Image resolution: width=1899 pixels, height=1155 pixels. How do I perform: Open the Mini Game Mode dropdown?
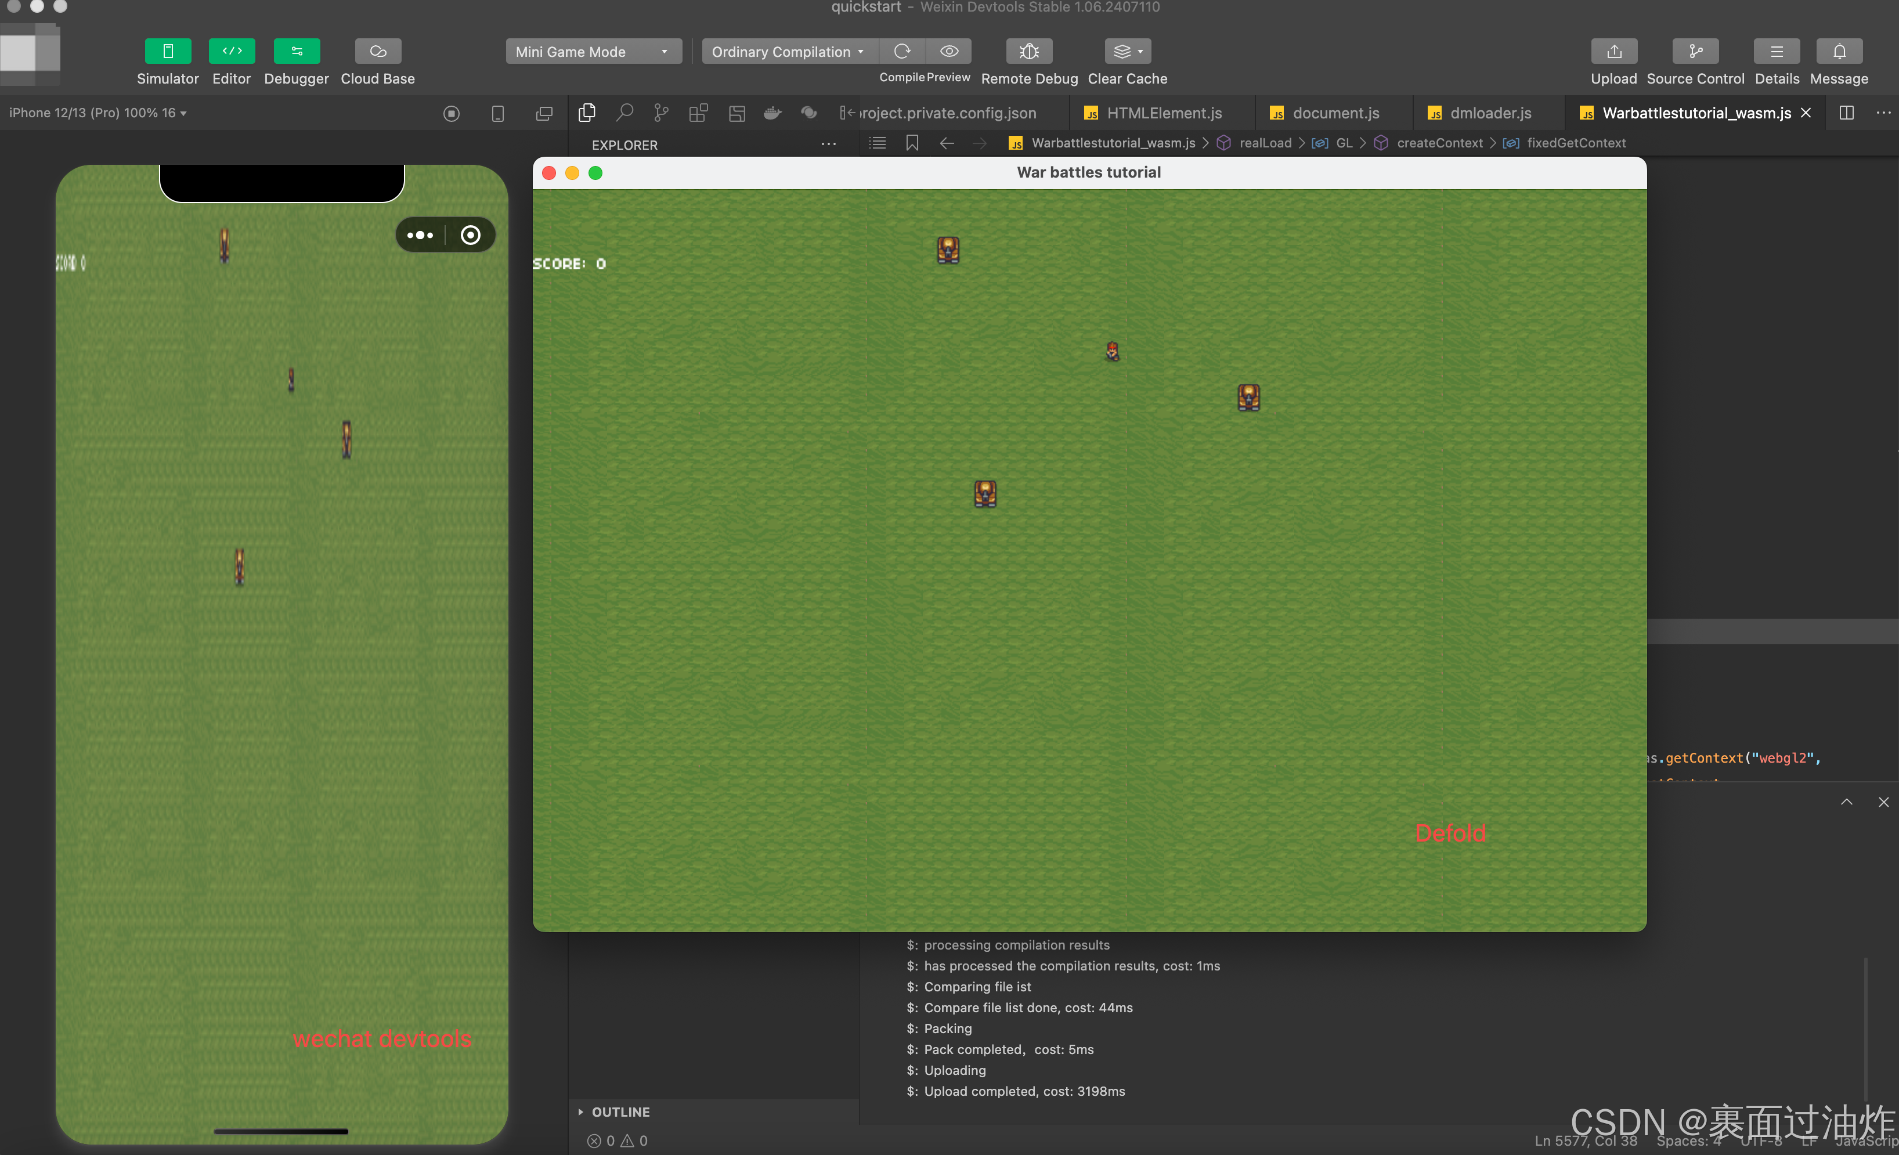[x=593, y=52]
